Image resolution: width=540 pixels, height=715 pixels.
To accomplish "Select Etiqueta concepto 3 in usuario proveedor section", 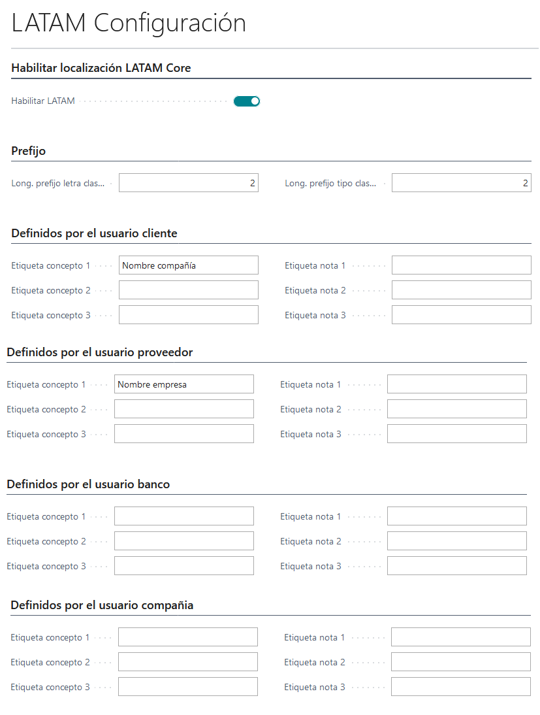I will [183, 434].
